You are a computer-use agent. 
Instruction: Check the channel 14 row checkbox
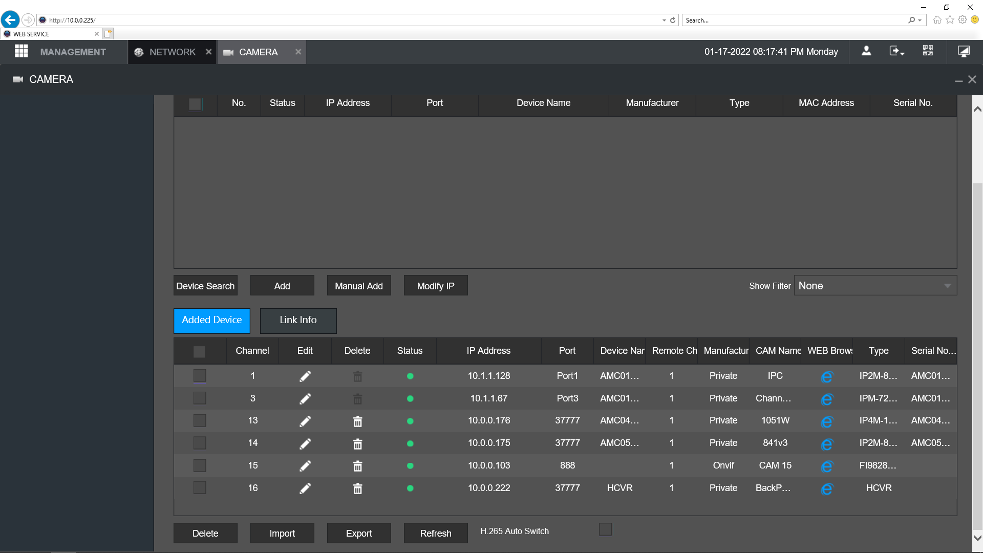[200, 443]
